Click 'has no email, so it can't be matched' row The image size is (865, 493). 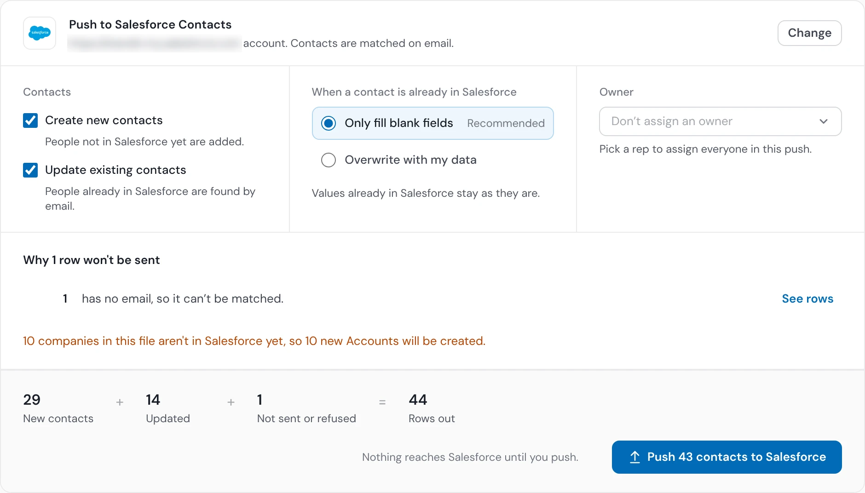point(183,299)
